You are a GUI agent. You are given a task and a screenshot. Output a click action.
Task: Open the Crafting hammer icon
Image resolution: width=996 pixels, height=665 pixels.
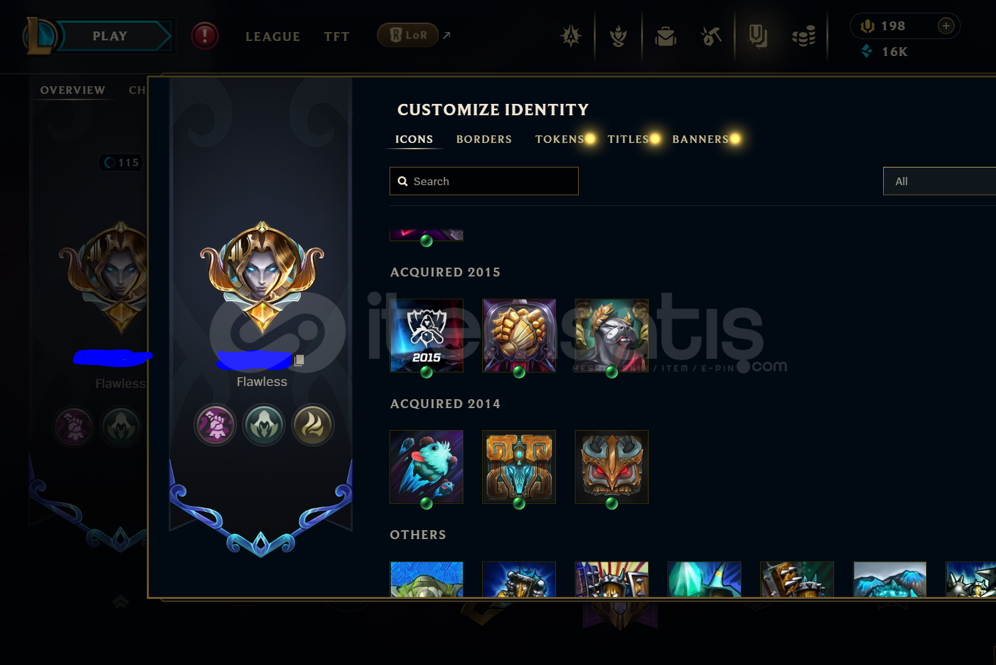click(x=711, y=36)
